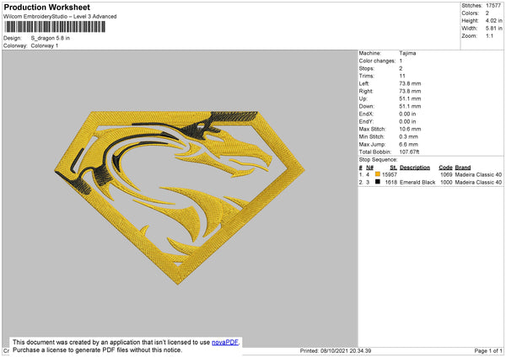Select the black thread color swatch
Image resolution: width=506 pixels, height=357 pixels.
[x=378, y=182]
